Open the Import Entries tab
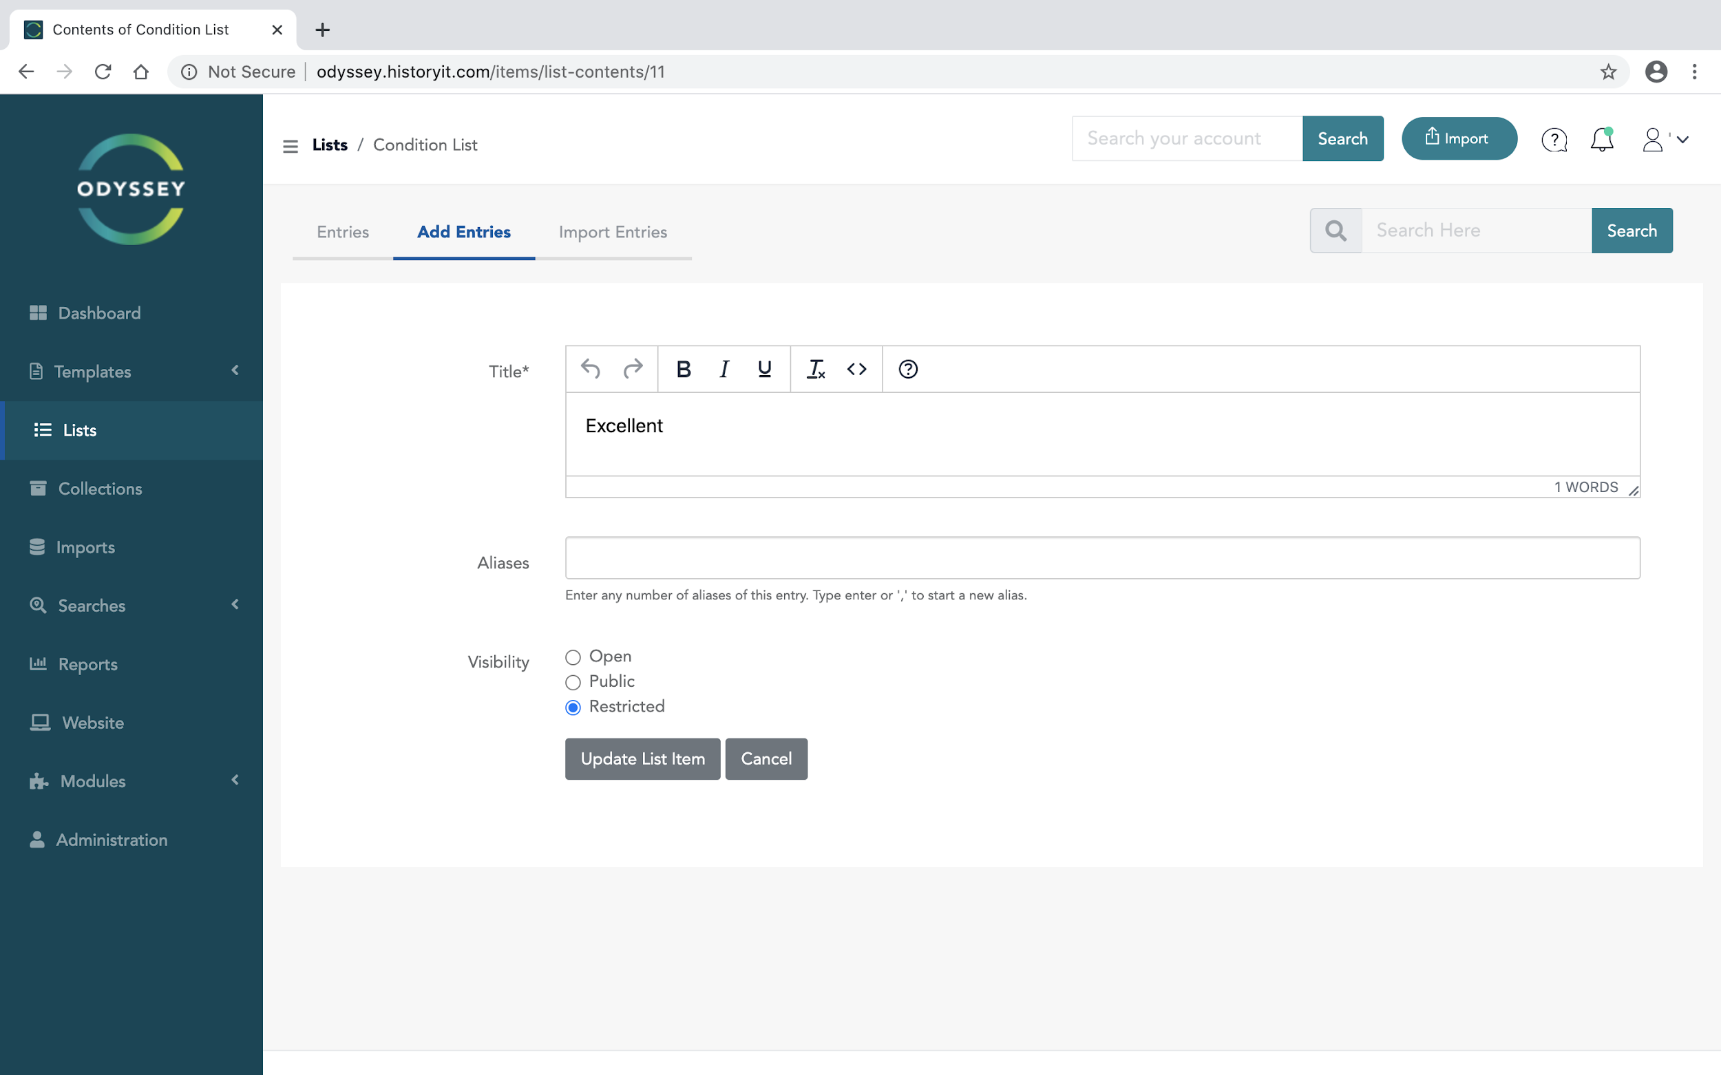The image size is (1721, 1075). 612,233
